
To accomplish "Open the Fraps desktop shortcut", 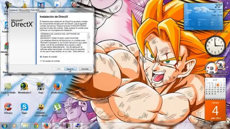I will click(x=41, y=88).
